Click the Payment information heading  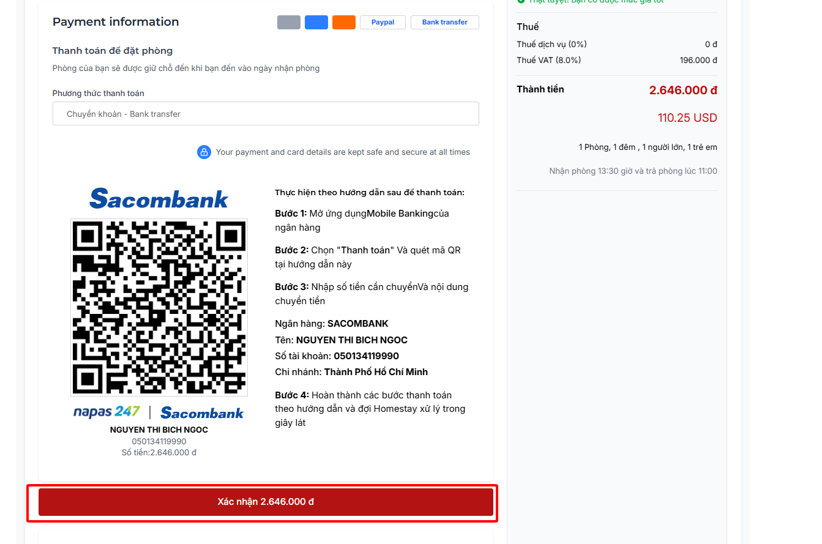pyautogui.click(x=116, y=22)
